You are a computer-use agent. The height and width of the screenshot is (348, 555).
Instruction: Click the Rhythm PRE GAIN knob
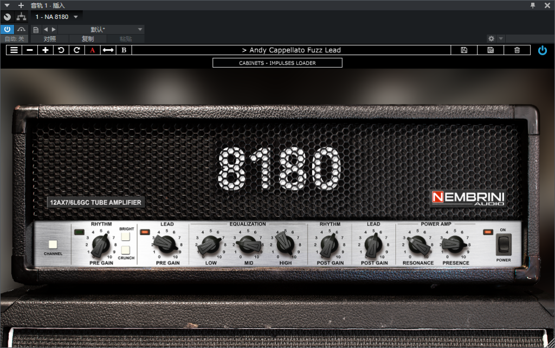[x=101, y=245]
